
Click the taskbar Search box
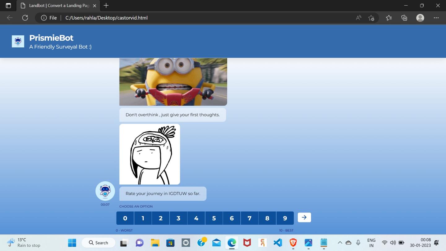pos(98,243)
